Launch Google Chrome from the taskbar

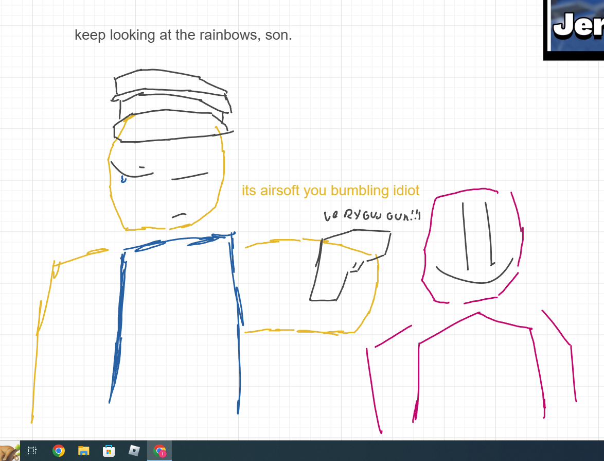pos(59,451)
